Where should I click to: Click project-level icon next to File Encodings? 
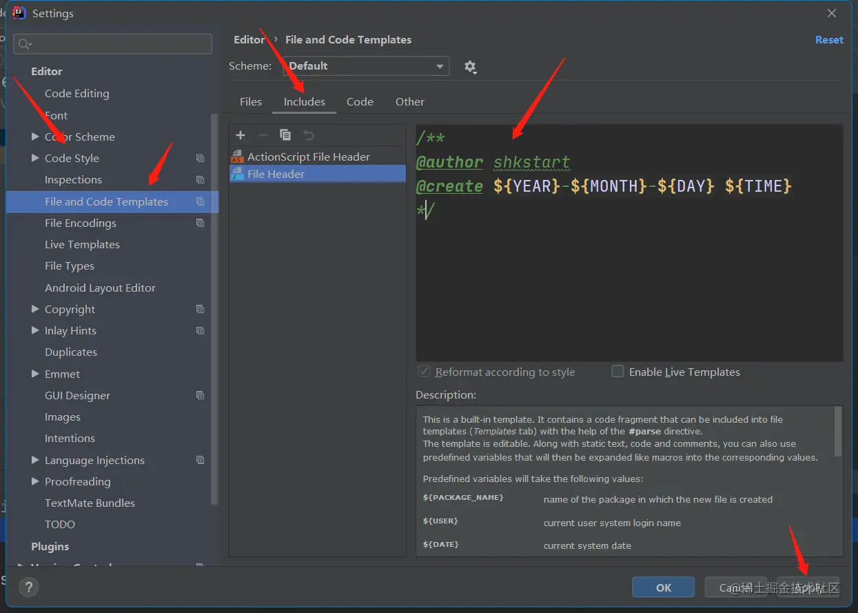tap(200, 223)
